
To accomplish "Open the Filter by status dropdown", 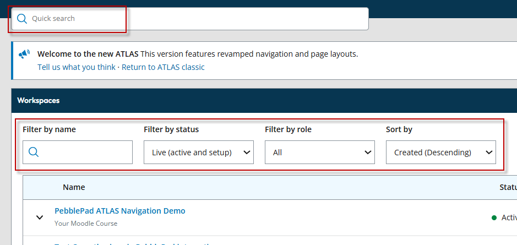I will (x=199, y=152).
